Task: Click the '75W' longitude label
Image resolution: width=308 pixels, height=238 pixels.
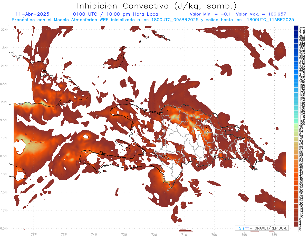Action: coord(64,234)
